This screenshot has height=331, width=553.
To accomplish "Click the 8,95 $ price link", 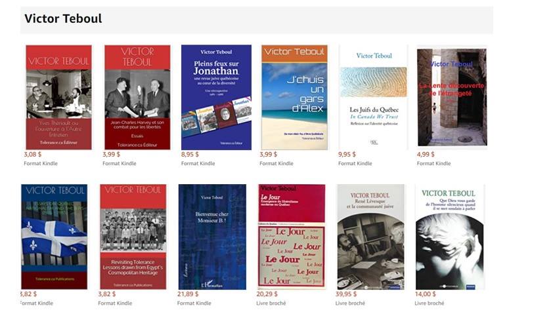I will coord(190,154).
